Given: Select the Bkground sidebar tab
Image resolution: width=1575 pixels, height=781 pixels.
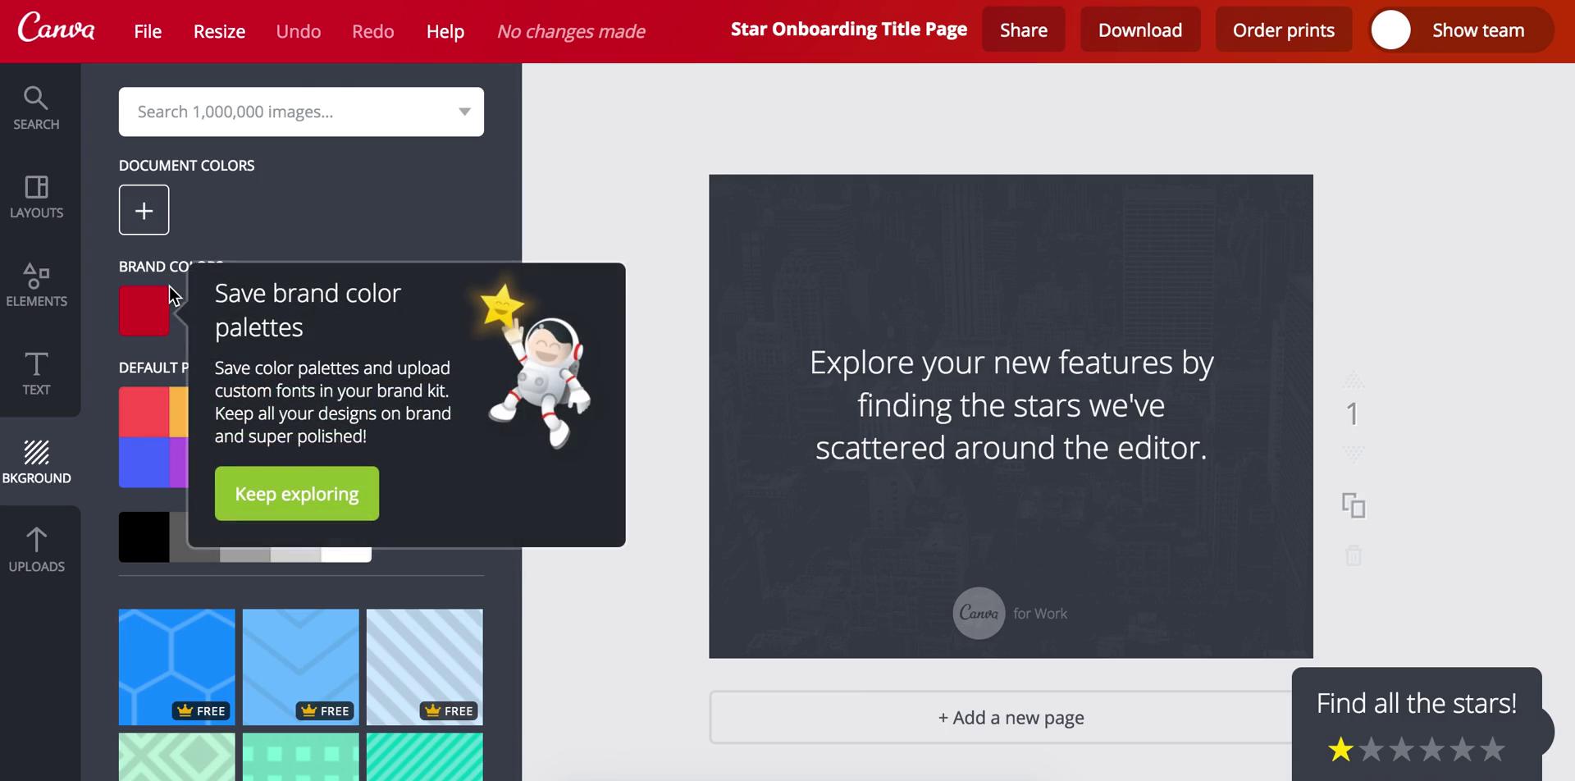Looking at the screenshot, I should 36,462.
